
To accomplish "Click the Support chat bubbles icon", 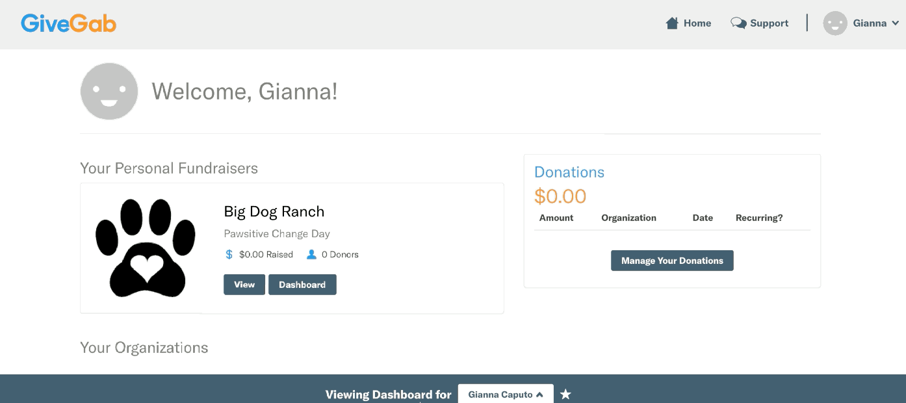I will [738, 23].
